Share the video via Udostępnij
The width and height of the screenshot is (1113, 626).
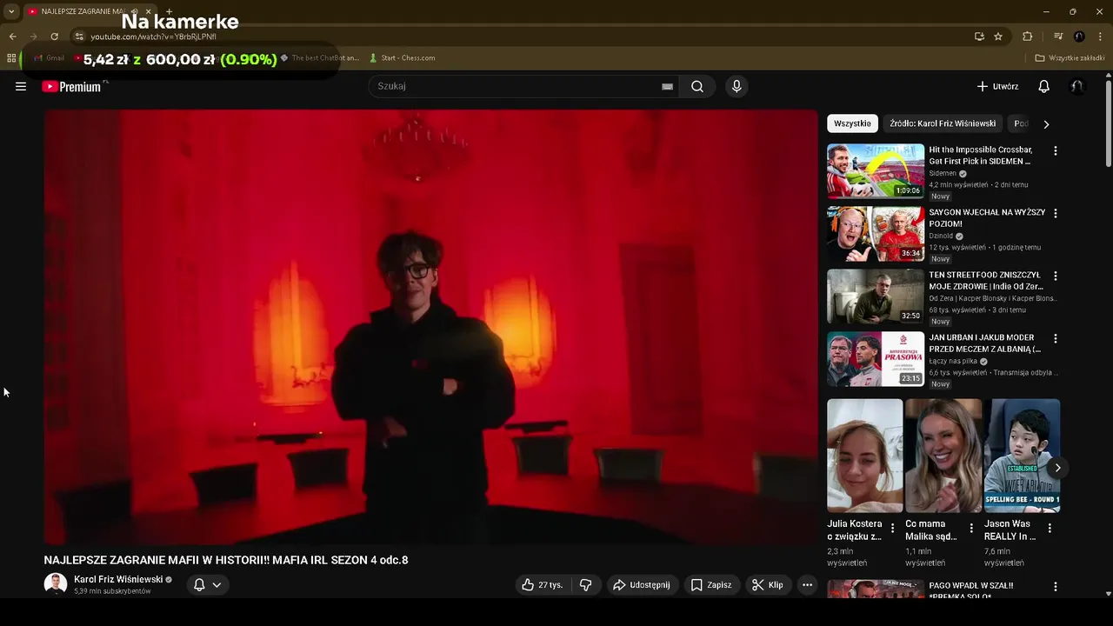tap(642, 585)
